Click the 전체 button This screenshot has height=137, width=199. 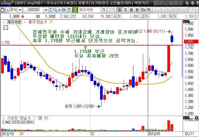pyautogui.click(x=112, y=10)
